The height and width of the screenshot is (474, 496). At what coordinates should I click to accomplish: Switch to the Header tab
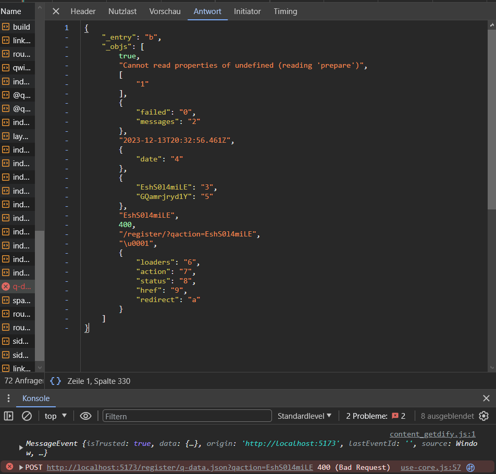[x=83, y=11]
